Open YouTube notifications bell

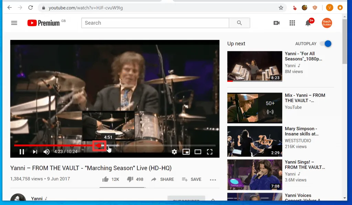(309, 23)
